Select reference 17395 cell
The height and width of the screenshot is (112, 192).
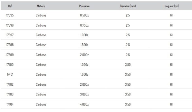[x=10, y=15]
